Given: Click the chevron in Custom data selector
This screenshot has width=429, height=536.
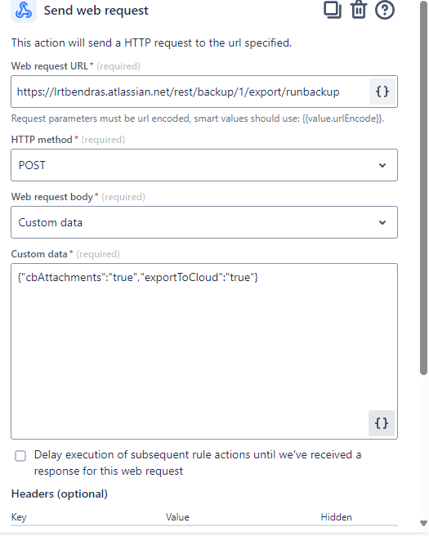Looking at the screenshot, I should [x=382, y=222].
